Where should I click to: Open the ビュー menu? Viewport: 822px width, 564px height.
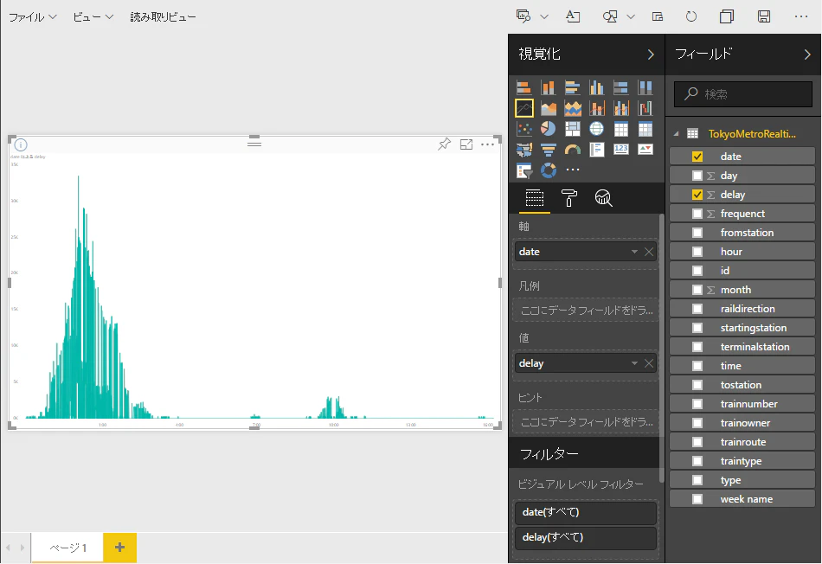coord(93,16)
